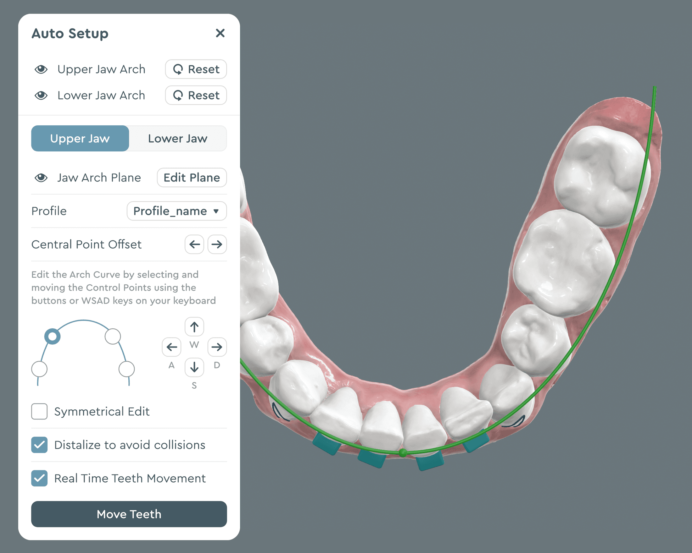The image size is (692, 553).
Task: Toggle visibility of Upper Jaw Arch
Action: 41,69
